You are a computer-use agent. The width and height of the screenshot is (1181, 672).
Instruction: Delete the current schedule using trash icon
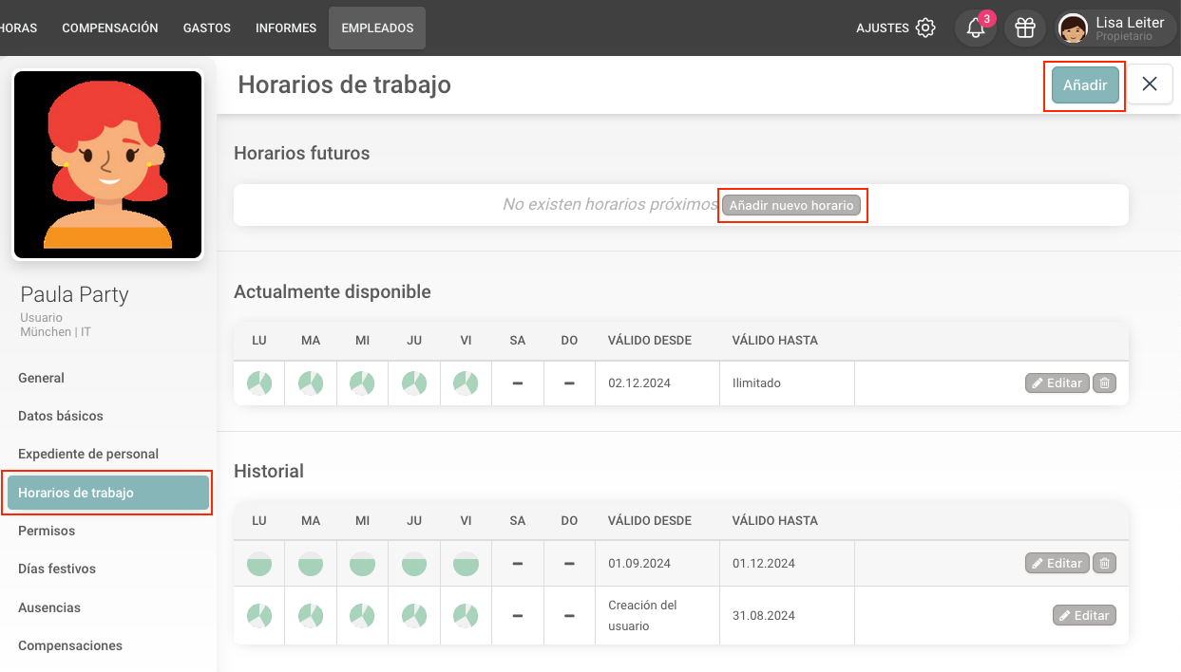pos(1104,383)
